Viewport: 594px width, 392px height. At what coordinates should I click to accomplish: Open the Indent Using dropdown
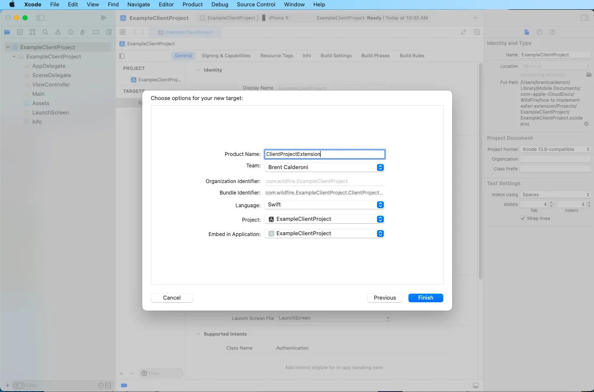[555, 195]
